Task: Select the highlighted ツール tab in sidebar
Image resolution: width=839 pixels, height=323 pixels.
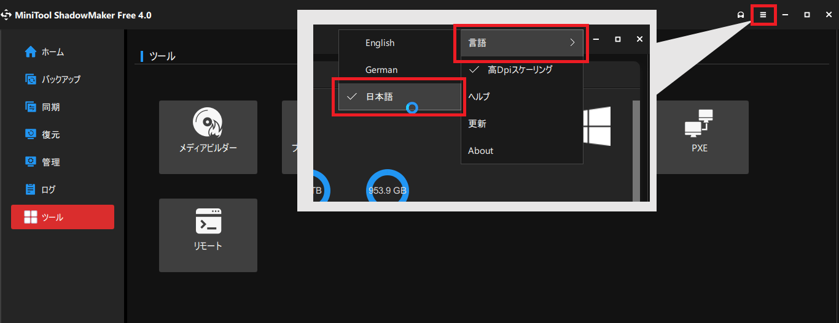Action: coord(62,217)
